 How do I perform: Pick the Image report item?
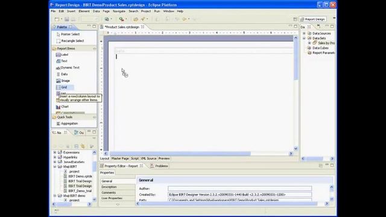coord(63,81)
